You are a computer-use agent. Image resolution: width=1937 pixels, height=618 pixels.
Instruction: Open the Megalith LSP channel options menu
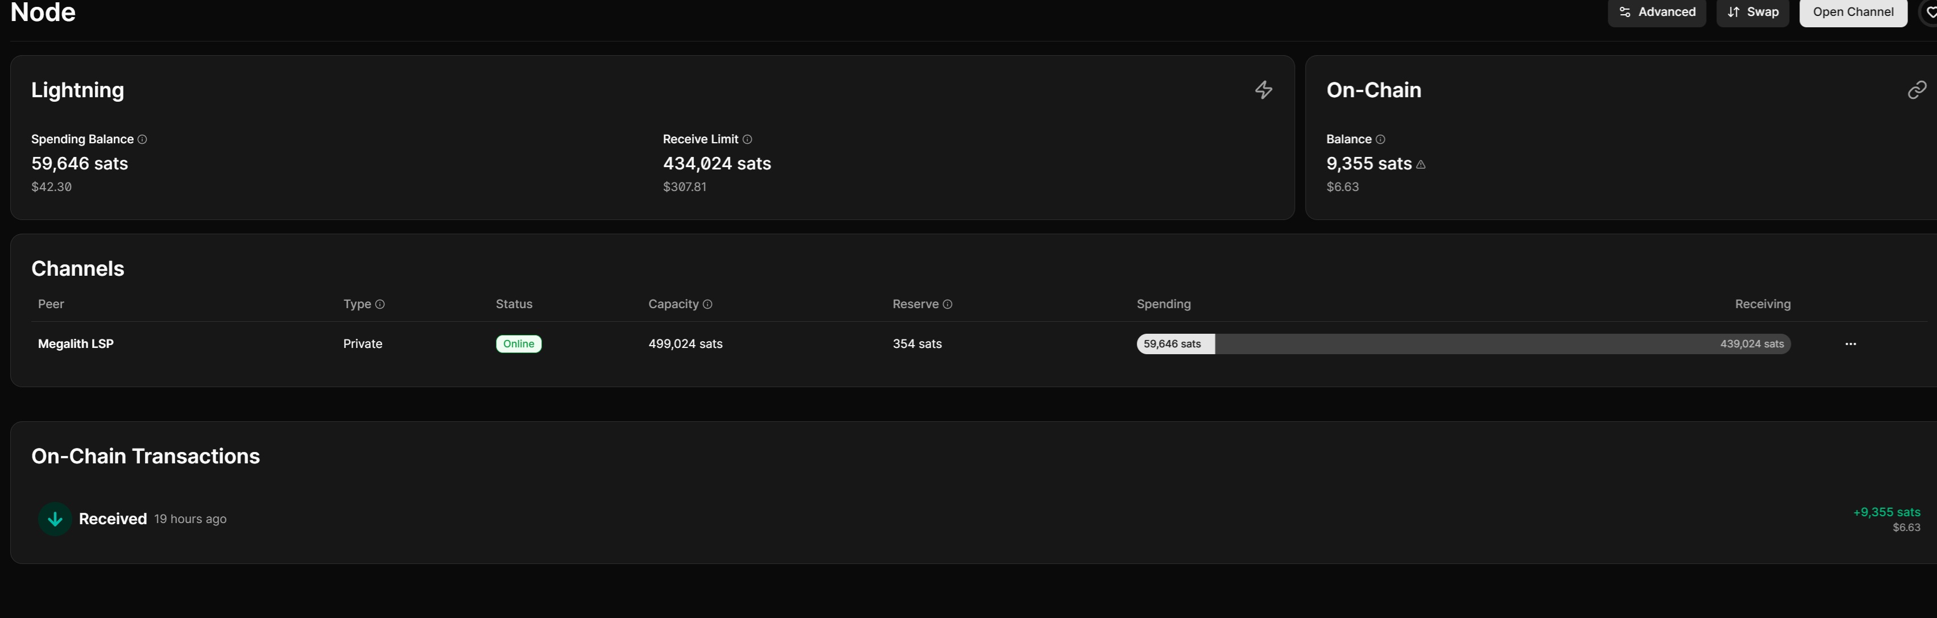point(1851,345)
